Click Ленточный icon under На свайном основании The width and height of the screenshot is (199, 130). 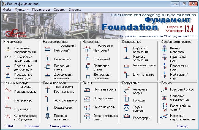pos(87,49)
